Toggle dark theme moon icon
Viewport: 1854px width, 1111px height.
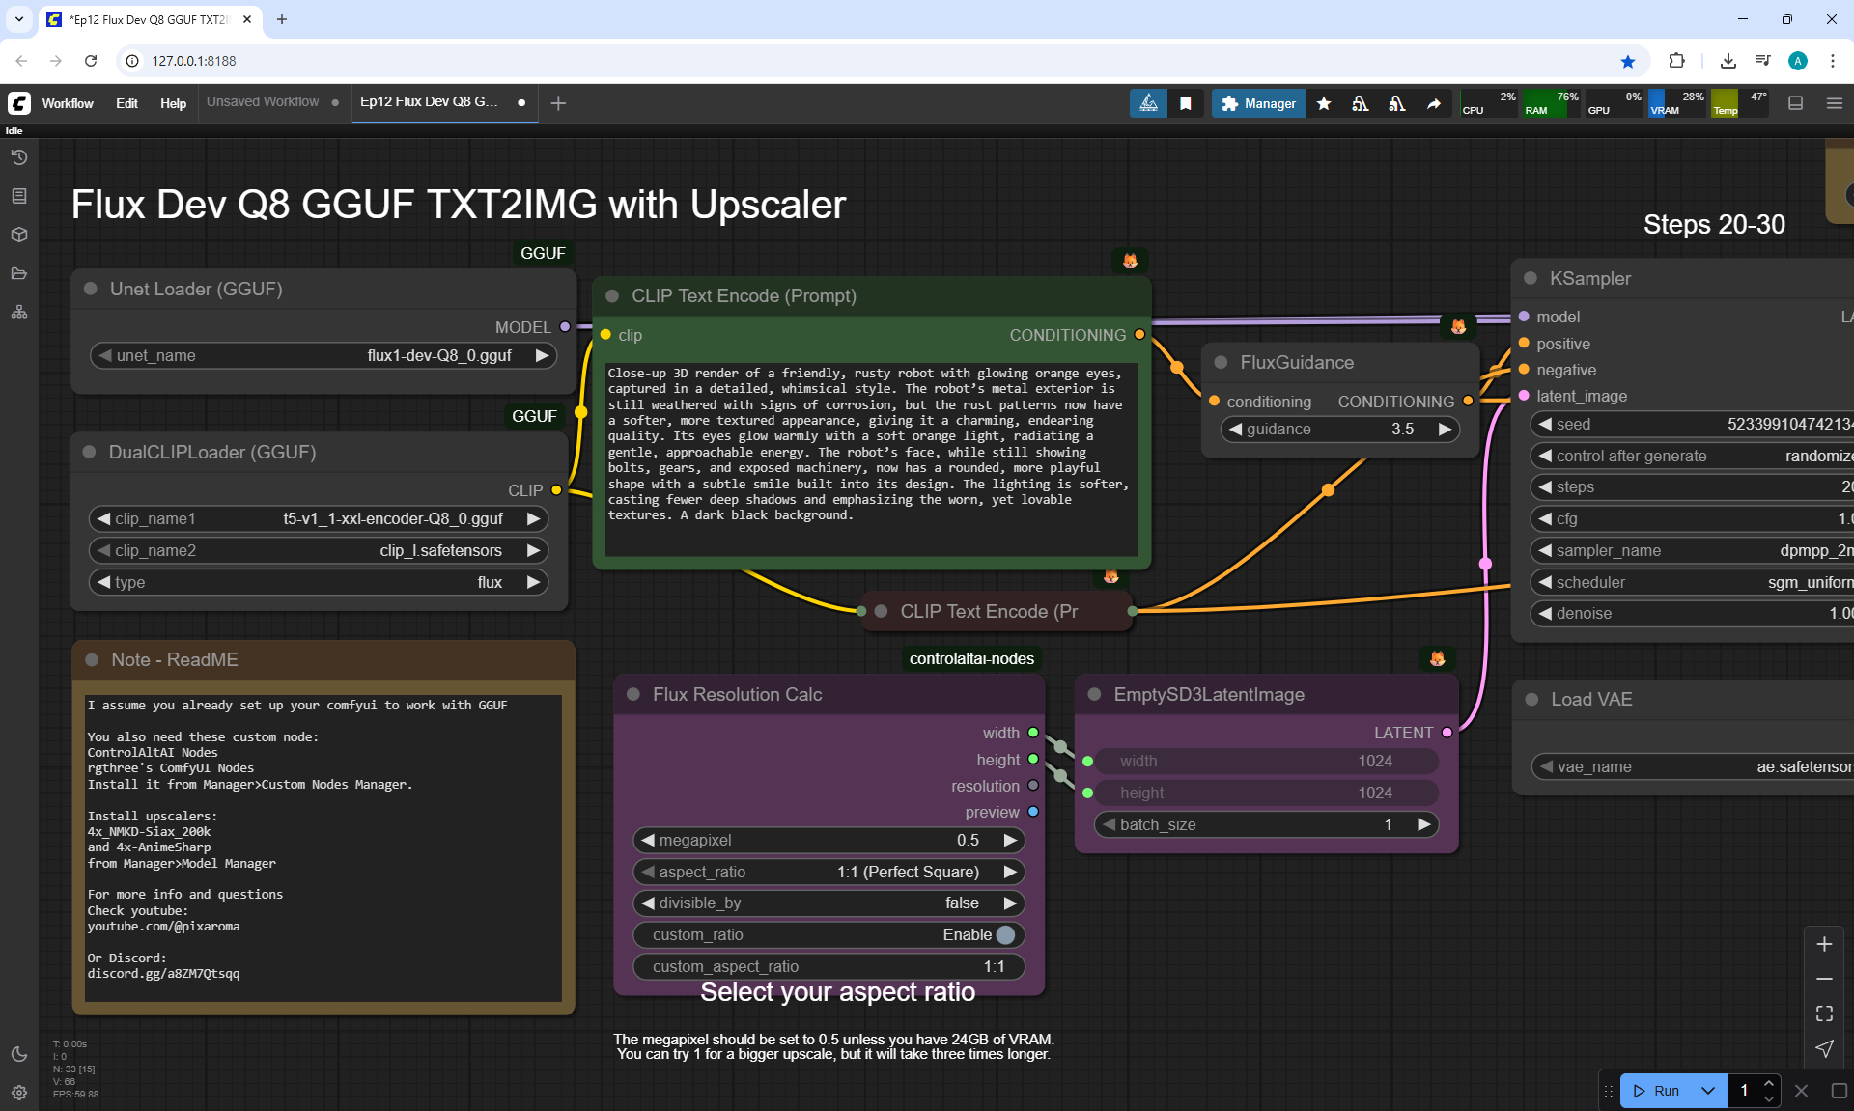point(19,1054)
